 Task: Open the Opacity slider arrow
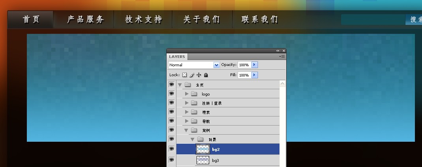(255, 65)
